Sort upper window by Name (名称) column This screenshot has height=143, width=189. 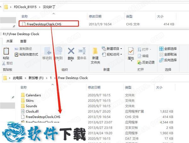(25, 16)
